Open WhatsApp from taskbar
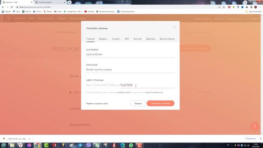The height and width of the screenshot is (148, 263). coord(131,145)
